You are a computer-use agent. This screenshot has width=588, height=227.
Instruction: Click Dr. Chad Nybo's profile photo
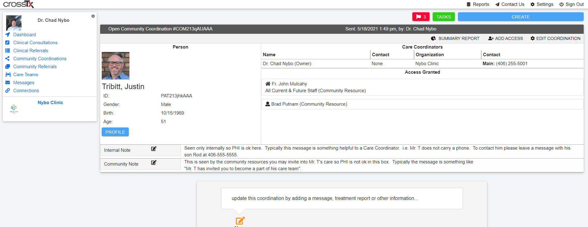point(14,23)
